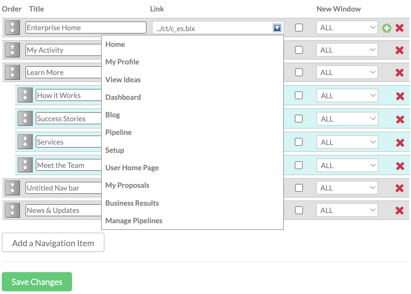Image resolution: width=411 pixels, height=294 pixels.
Task: Choose Business Results link option
Action: pyautogui.click(x=132, y=203)
